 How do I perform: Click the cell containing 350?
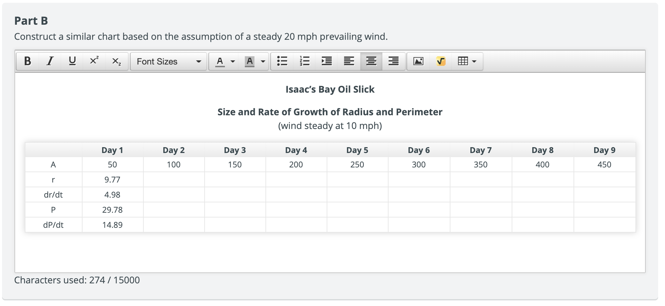[x=481, y=165]
